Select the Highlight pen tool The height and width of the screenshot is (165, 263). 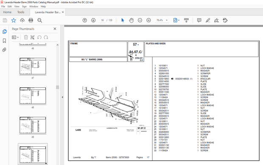pos(208,20)
